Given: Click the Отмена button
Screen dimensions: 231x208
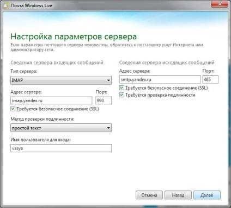Looking at the screenshot, I should [x=149, y=195].
